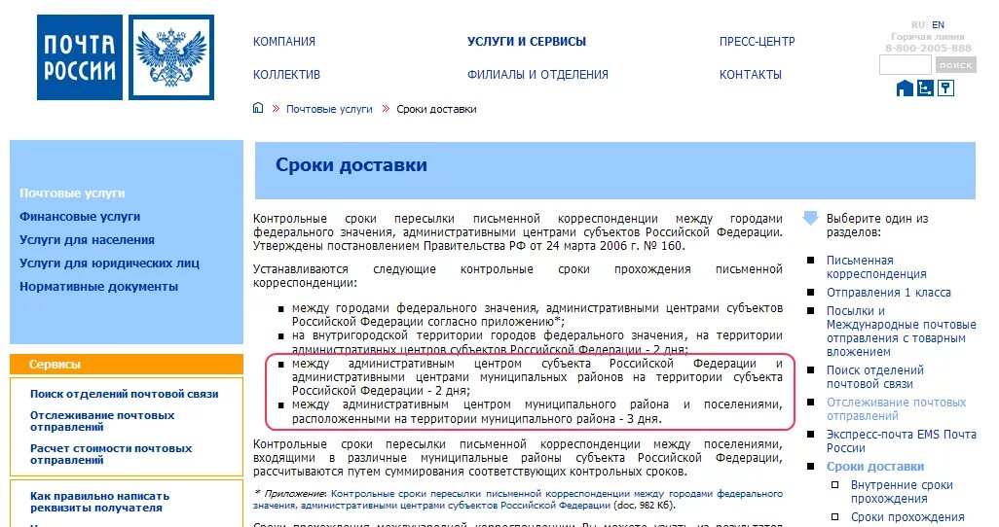Go home via breadcrumb house icon
This screenshot has width=999, height=527.
pyautogui.click(x=257, y=108)
